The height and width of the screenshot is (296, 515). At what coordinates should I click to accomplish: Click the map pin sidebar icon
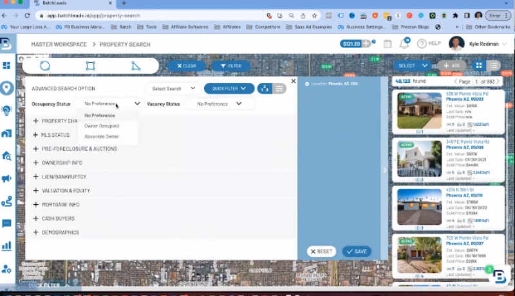(x=7, y=88)
